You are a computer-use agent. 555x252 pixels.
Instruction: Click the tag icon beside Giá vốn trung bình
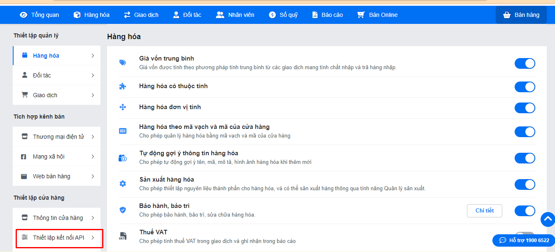[123, 63]
